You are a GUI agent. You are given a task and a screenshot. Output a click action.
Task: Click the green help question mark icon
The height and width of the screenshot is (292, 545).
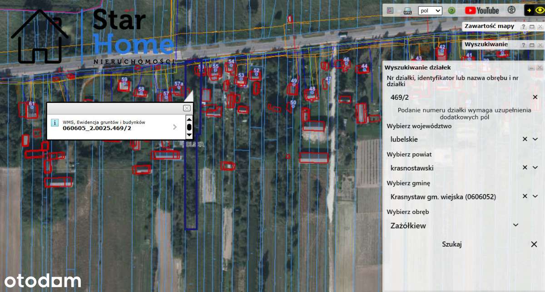(x=452, y=10)
